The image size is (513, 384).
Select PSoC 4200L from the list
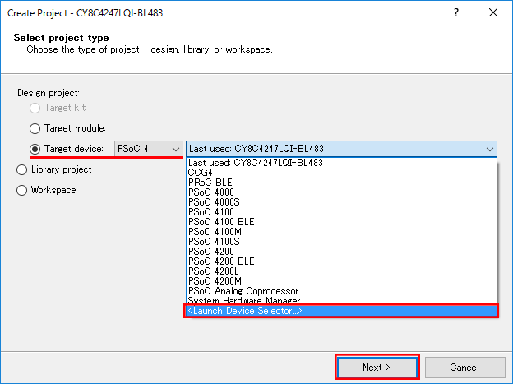[x=341, y=271]
